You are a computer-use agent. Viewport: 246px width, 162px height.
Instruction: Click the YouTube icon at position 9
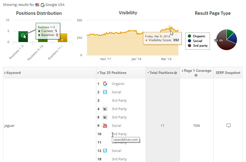(x=105, y=126)
